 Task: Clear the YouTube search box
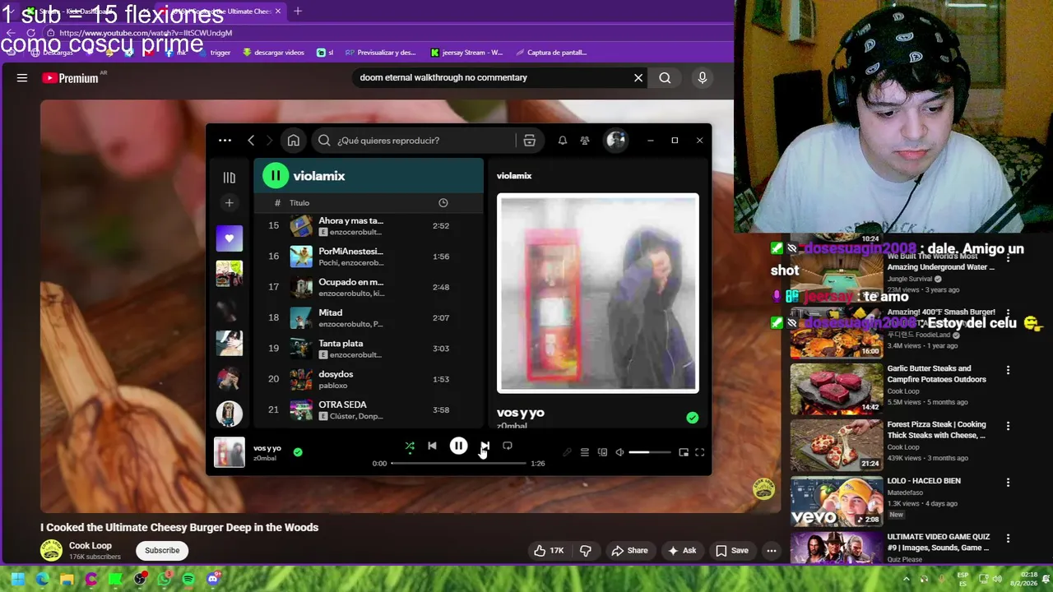638,78
